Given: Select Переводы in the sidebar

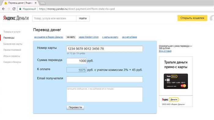Looking at the screenshot, I should (9, 38).
